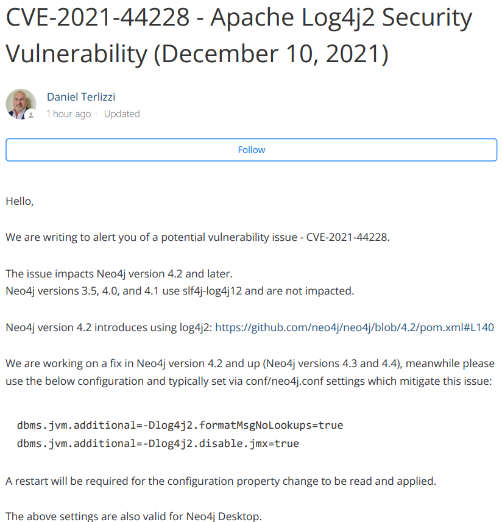Click 'CVE-2021-44228' in the alert sentence
The width and height of the screenshot is (502, 522).
[346, 237]
